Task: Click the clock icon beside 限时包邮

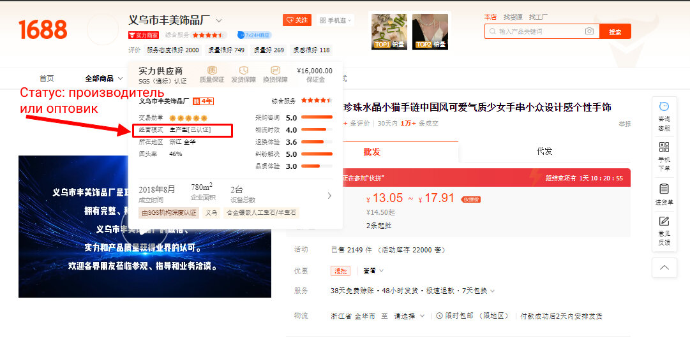Action: pos(439,316)
